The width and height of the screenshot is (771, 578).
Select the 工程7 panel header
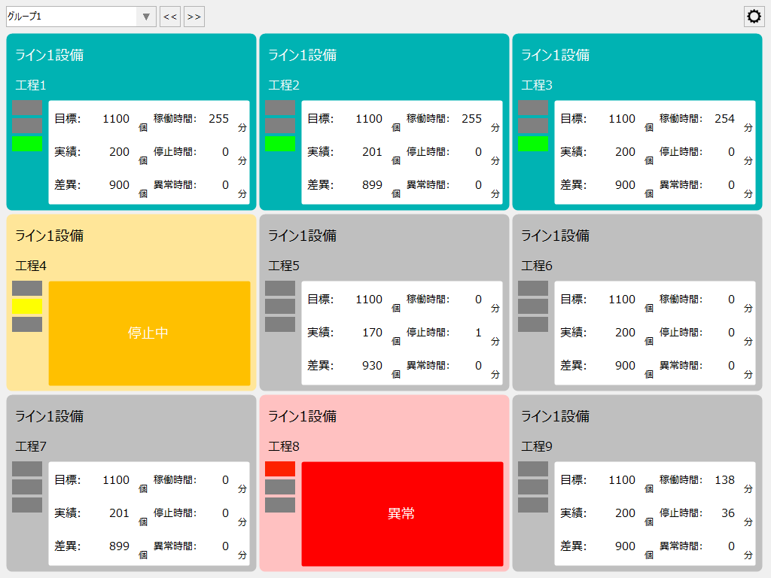pos(29,446)
